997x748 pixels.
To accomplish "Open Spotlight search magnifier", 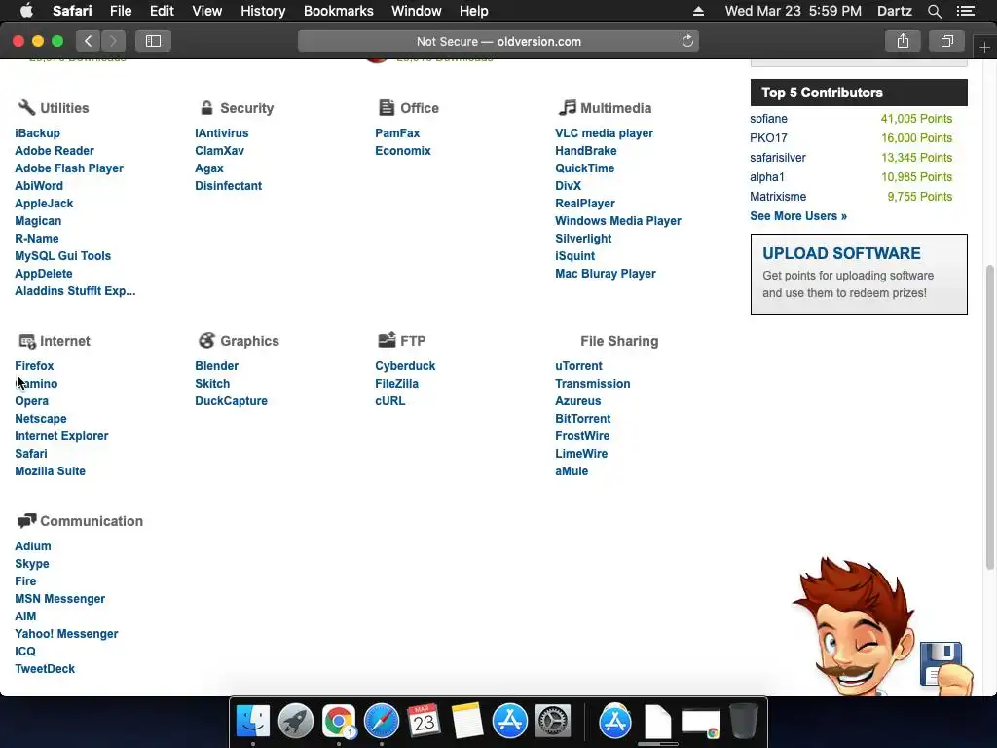I will point(934,11).
